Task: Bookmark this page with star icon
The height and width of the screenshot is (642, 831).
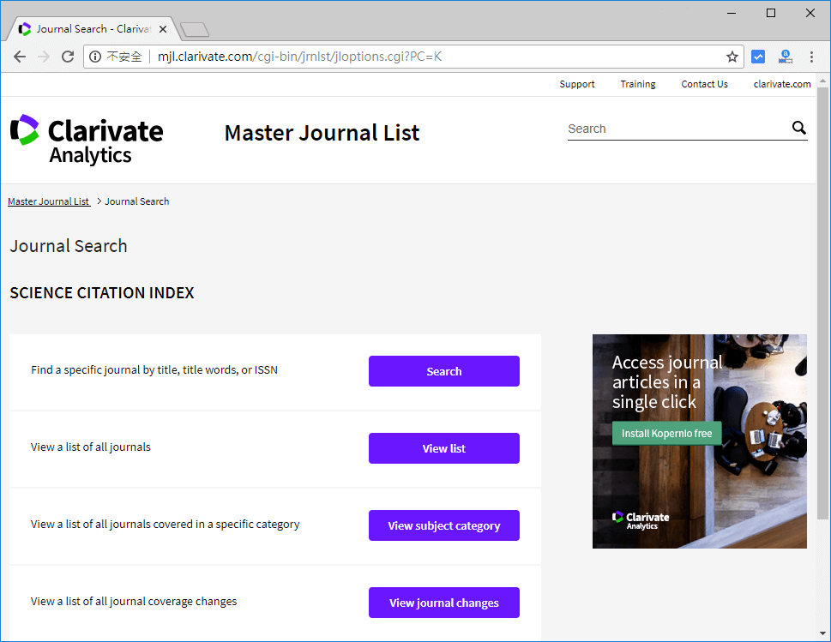Action: coord(732,57)
